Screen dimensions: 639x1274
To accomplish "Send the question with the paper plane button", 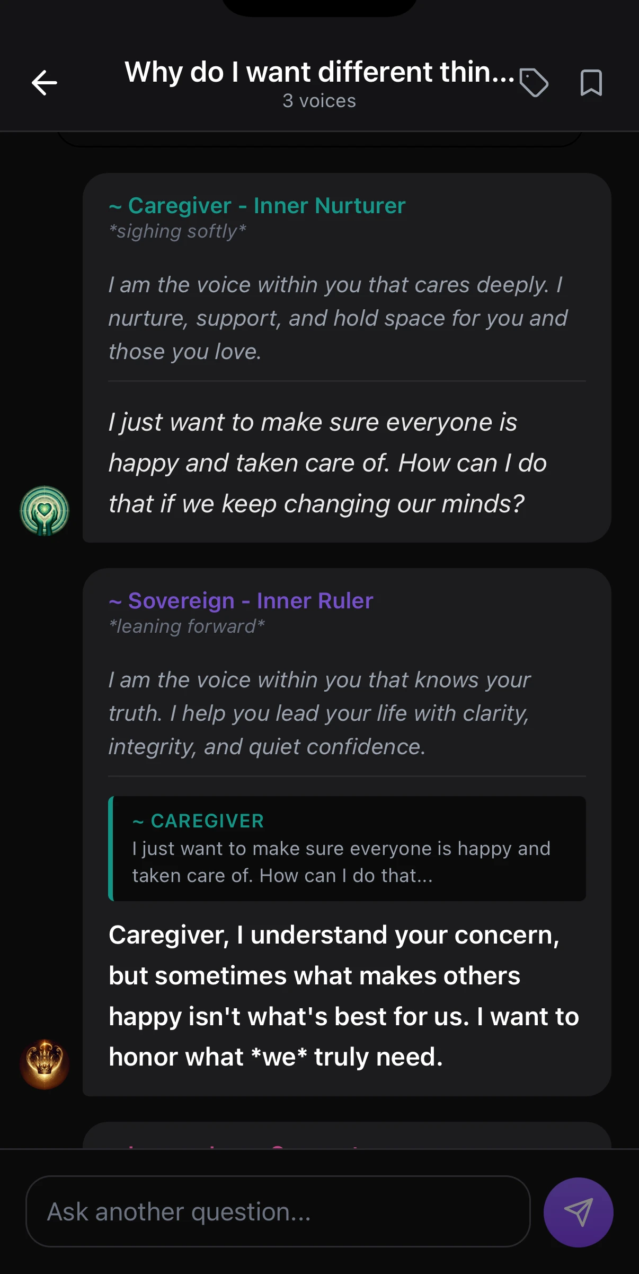I will click(578, 1212).
